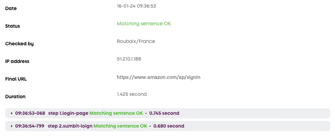
Task: Select the step 2.sumbit-loign label
Action: 70,126
